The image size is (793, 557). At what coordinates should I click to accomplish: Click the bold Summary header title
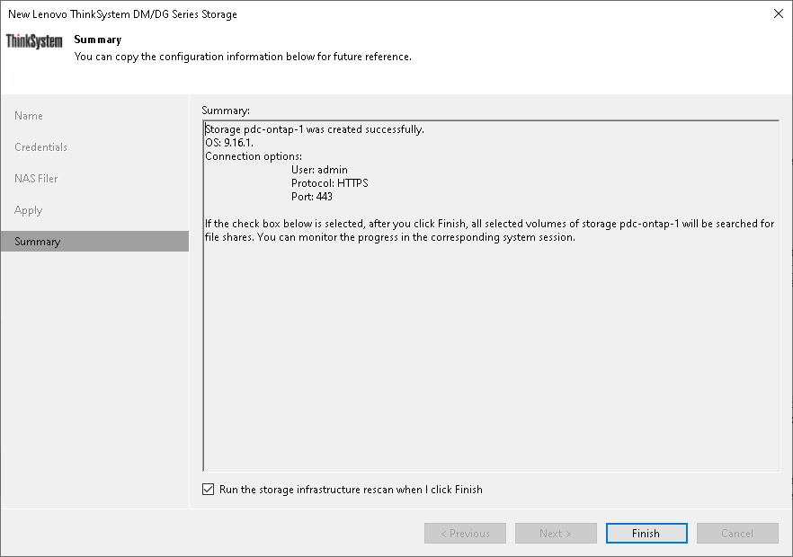(x=98, y=40)
